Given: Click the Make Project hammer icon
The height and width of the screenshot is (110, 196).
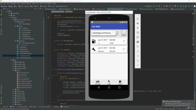Looking at the screenshot, I should 145,6.
